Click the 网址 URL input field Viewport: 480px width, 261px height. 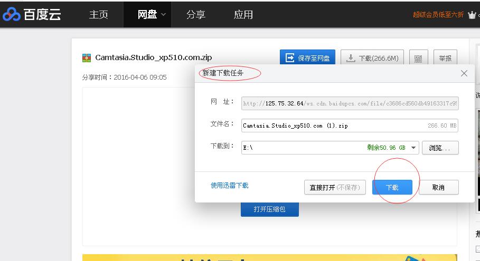(x=350, y=103)
